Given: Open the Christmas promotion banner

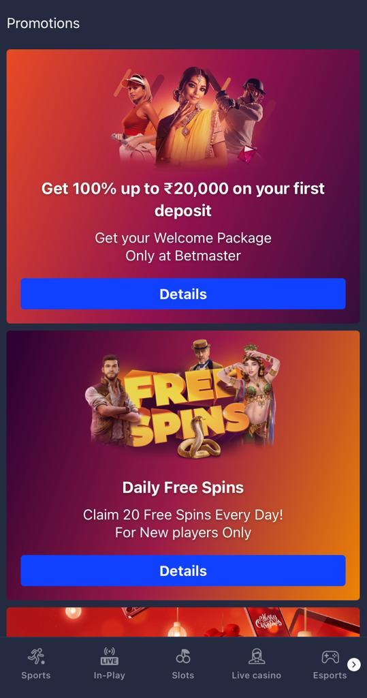Looking at the screenshot, I should 183,622.
